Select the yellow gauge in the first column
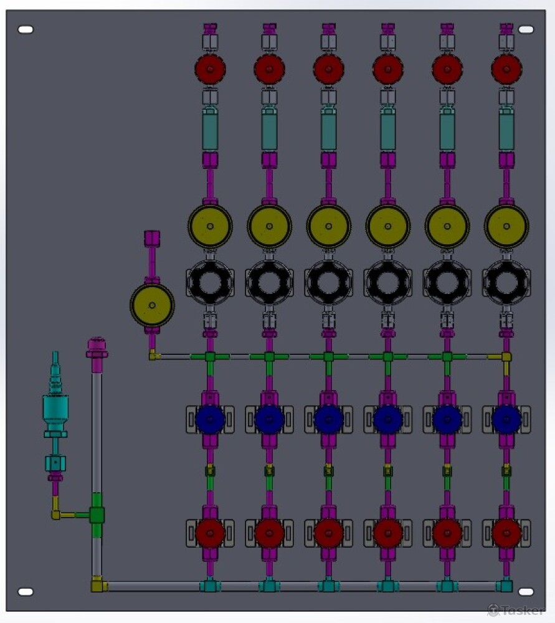The width and height of the screenshot is (555, 623). (210, 226)
